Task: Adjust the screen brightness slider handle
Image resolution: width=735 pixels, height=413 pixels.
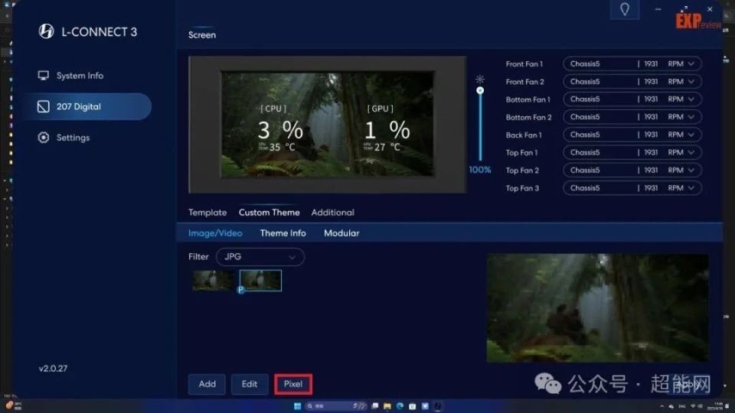Action: (x=480, y=91)
